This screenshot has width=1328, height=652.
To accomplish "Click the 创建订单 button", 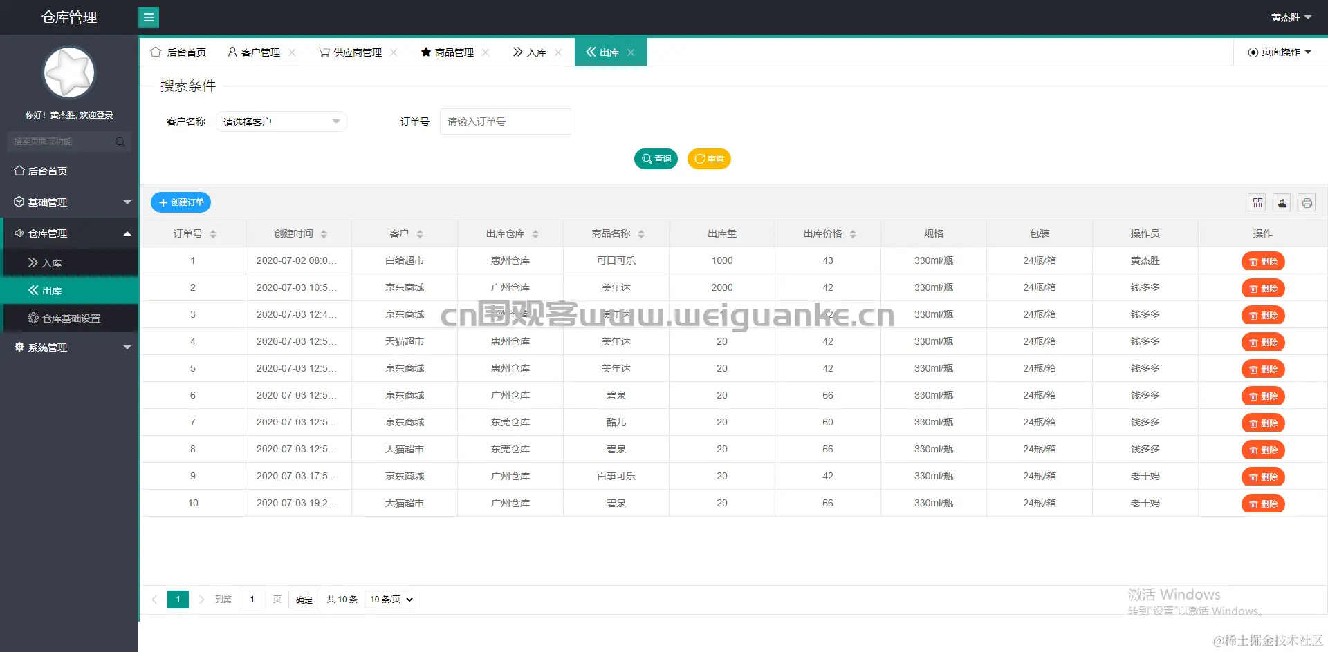I will pos(181,202).
